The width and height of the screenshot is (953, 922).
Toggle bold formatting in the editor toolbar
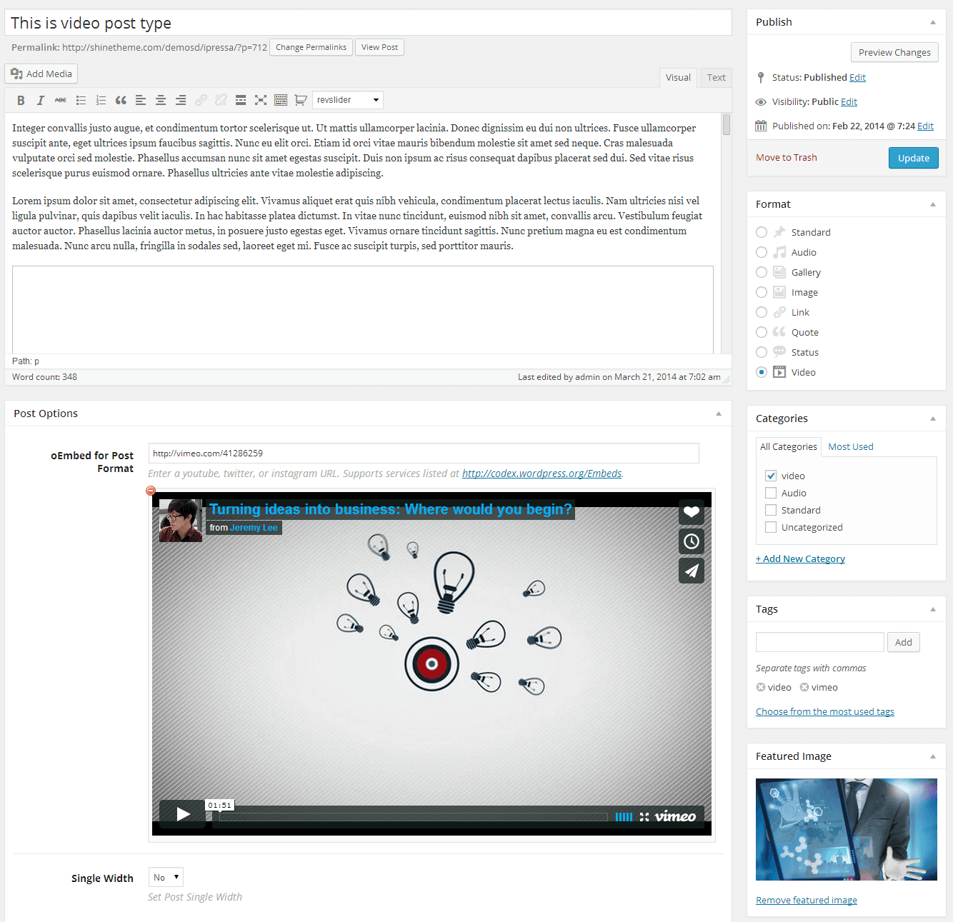click(x=21, y=100)
